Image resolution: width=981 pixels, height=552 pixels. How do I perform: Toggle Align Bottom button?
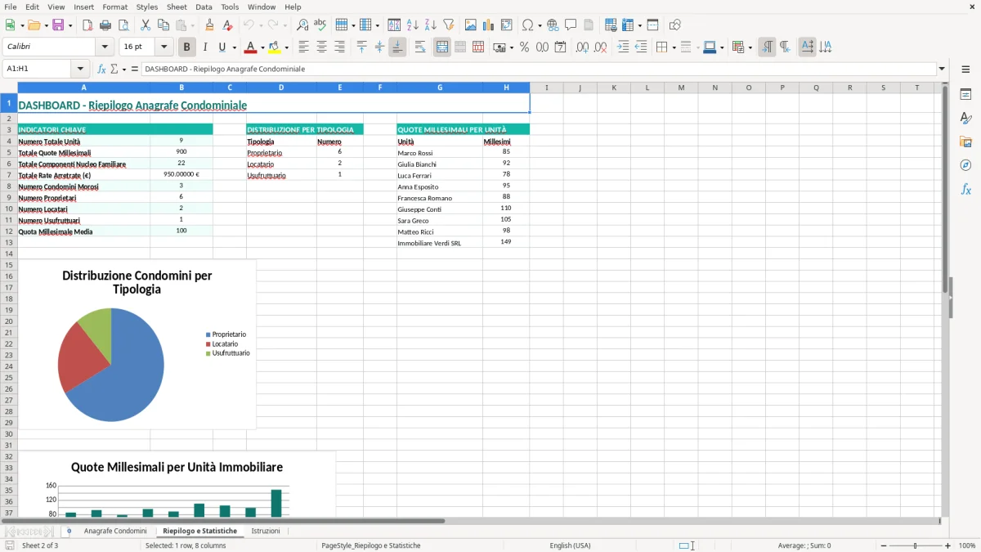click(397, 47)
